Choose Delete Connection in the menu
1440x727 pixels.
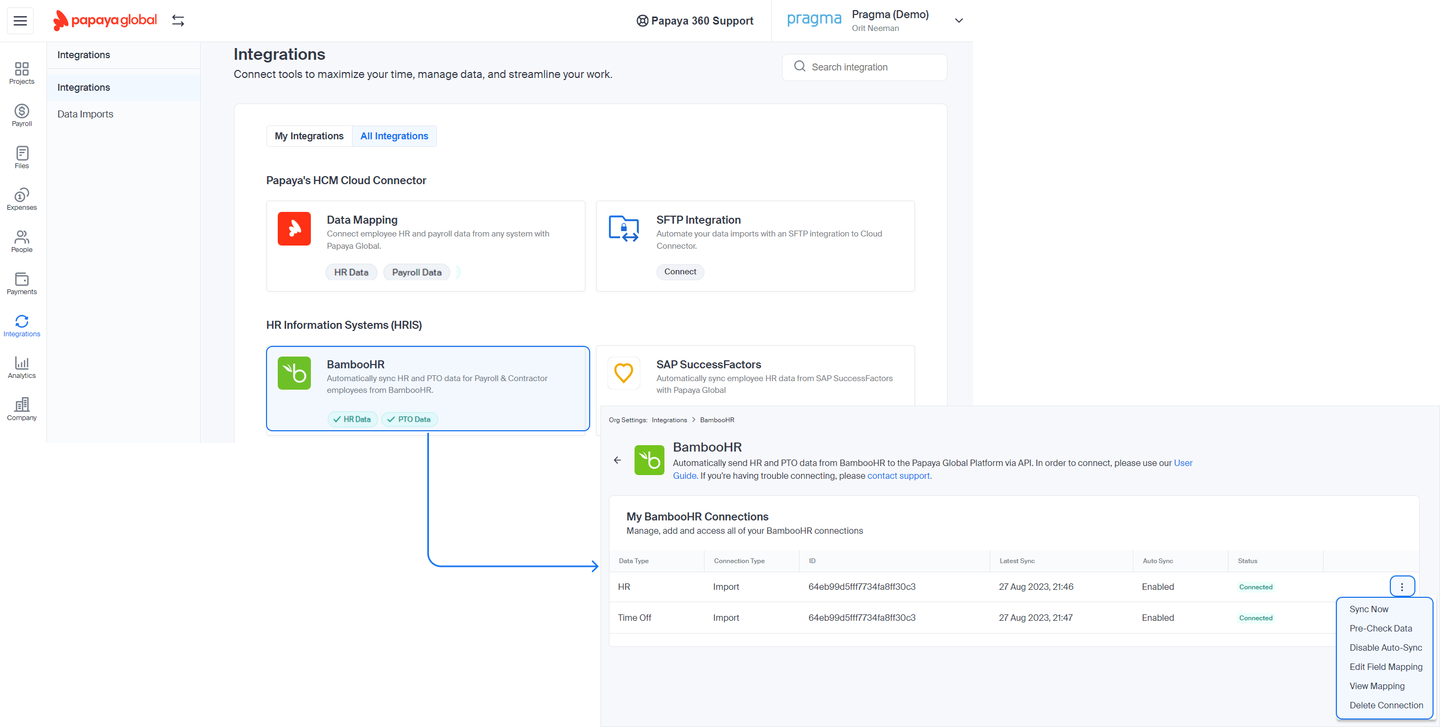click(1386, 705)
